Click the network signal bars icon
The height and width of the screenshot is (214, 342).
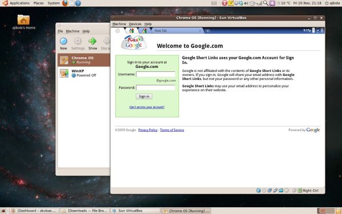(259, 3)
